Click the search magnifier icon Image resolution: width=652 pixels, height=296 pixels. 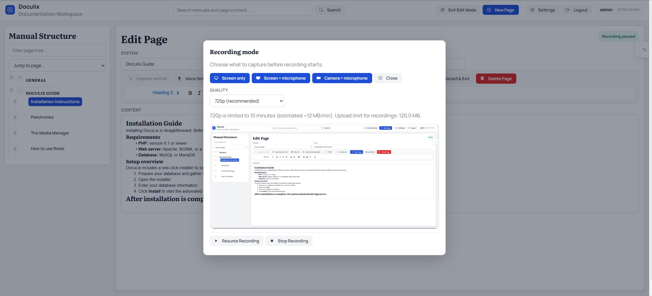(x=321, y=10)
